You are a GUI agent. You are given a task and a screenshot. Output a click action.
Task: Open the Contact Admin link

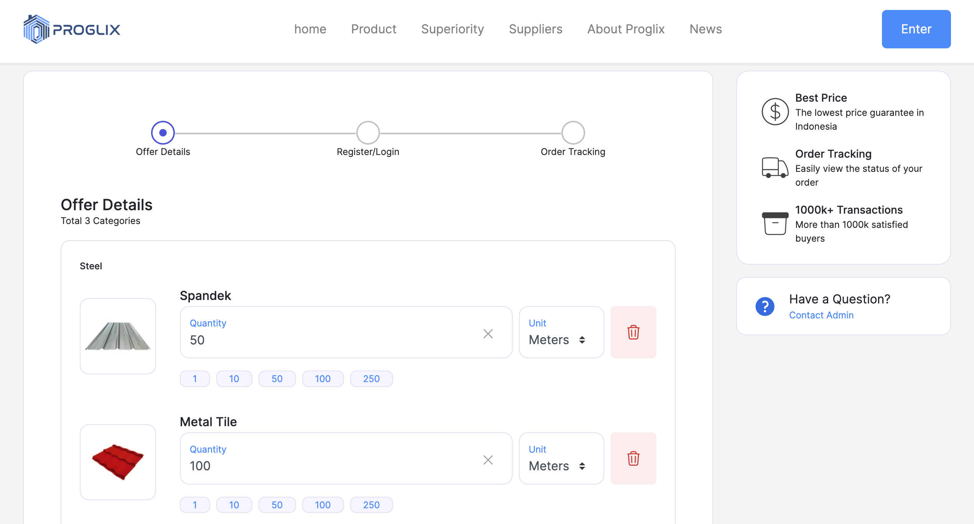tap(821, 315)
